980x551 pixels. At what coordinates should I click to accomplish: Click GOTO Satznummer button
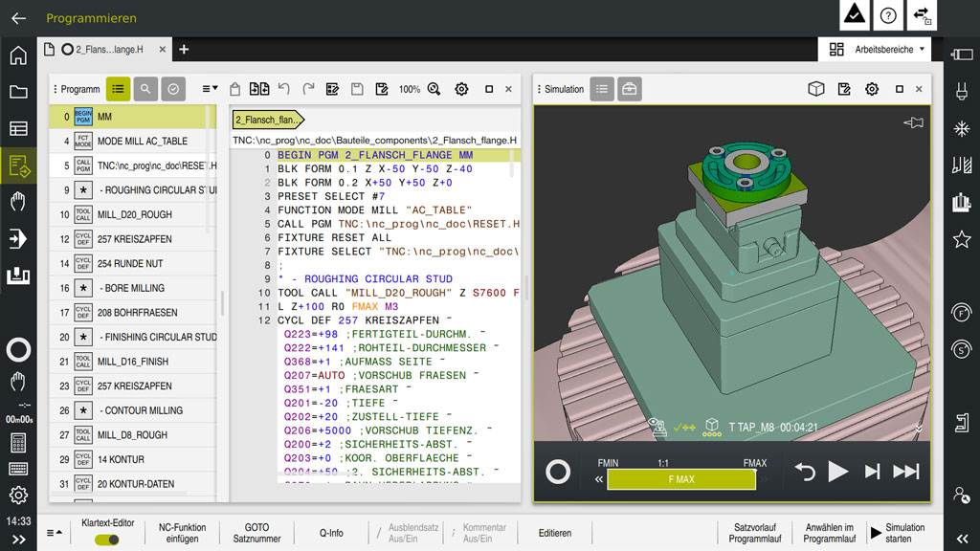(x=256, y=533)
